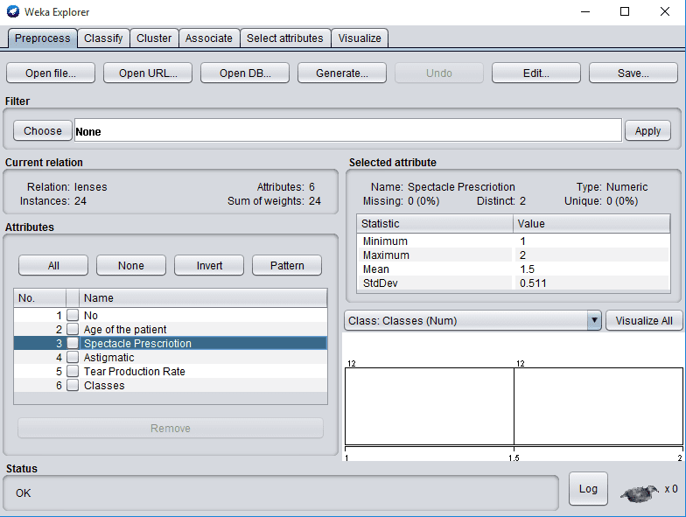686x517 pixels.
Task: Click the Statistic column header
Action: click(435, 224)
